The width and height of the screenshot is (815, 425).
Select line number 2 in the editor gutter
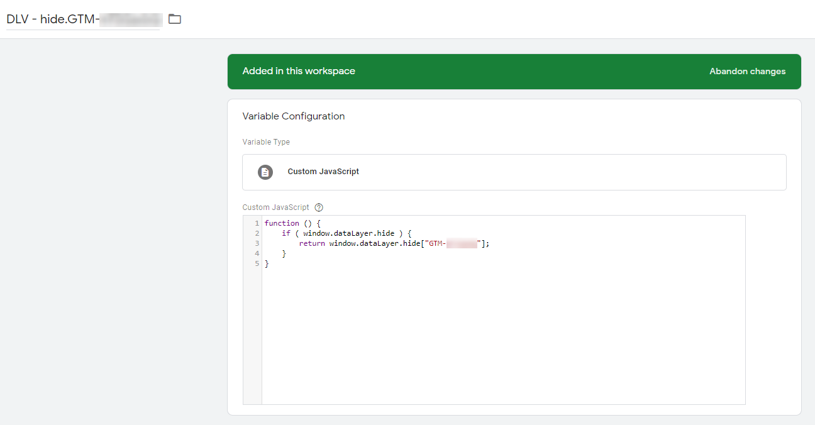[x=257, y=233]
